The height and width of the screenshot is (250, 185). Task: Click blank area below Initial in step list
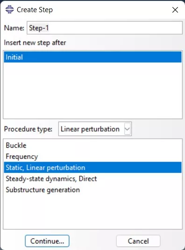pos(92,90)
